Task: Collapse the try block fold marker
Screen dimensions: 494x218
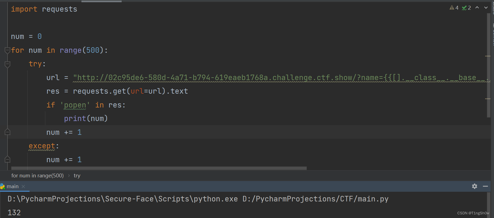Action: point(7,64)
